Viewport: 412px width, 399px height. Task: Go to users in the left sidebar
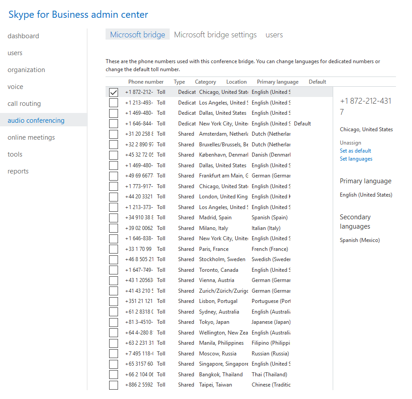click(15, 53)
